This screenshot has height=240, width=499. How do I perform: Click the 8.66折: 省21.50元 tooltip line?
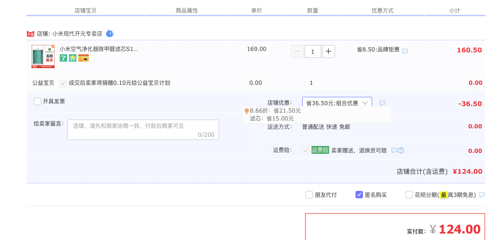coord(275,111)
